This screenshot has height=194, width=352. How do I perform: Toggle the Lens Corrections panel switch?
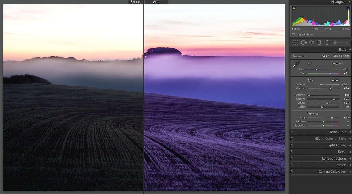click(x=291, y=158)
